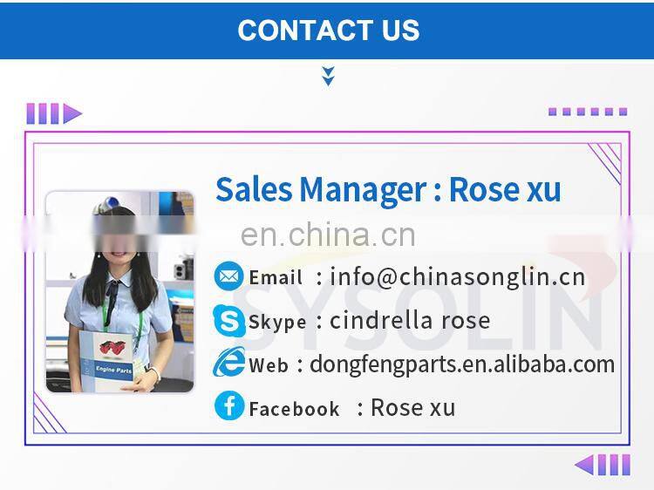This screenshot has width=654, height=490.
Task: Click the sales manager photo
Action: tap(119, 291)
